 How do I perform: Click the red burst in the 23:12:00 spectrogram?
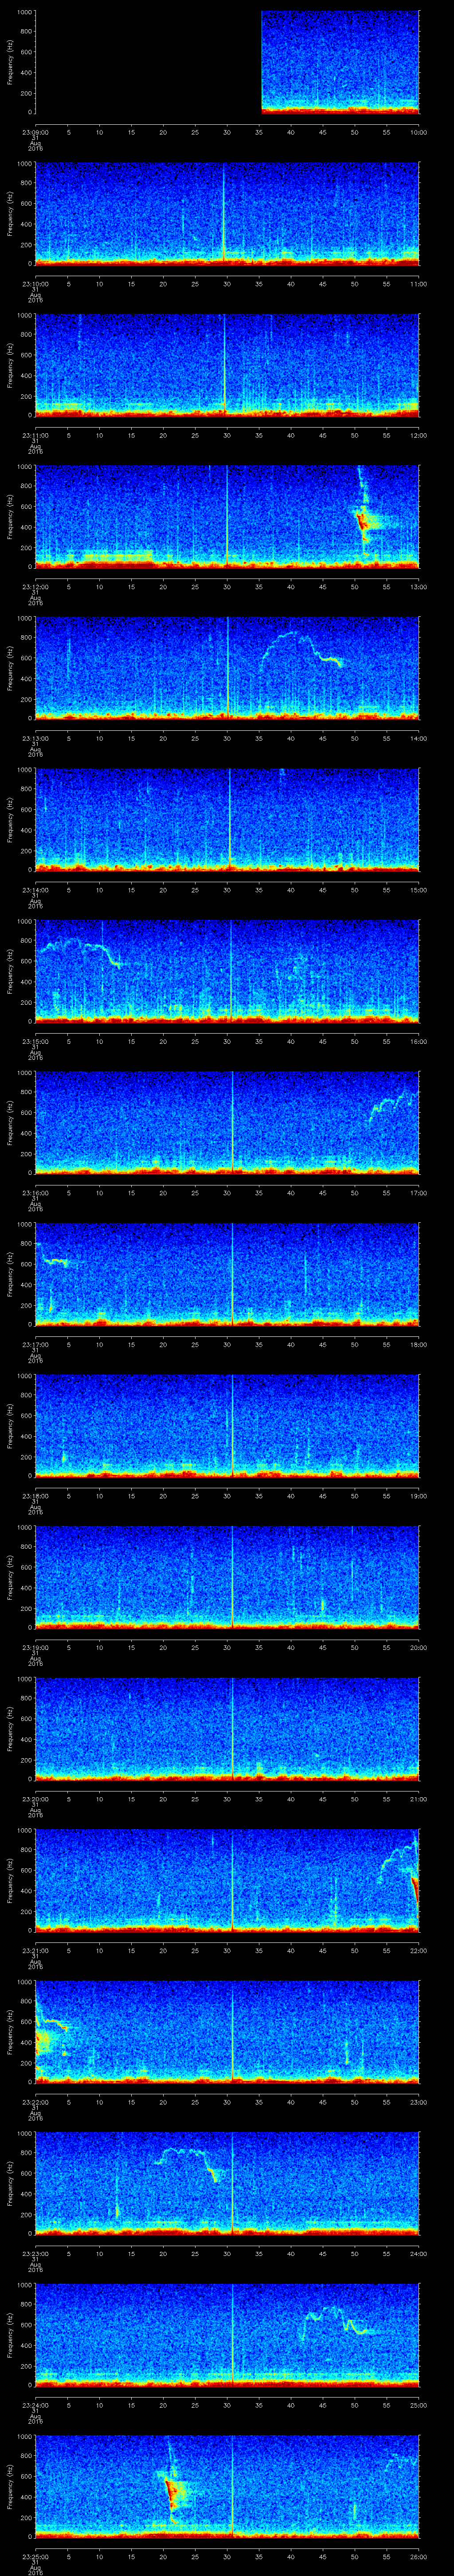point(363,521)
